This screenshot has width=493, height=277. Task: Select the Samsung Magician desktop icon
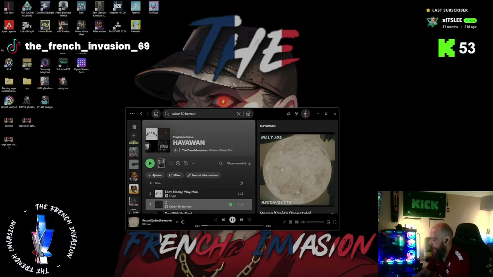click(x=45, y=65)
